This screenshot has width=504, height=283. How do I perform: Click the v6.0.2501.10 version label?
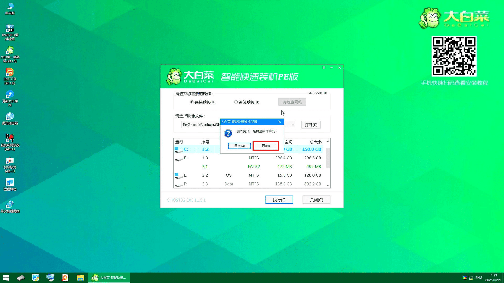[318, 93]
